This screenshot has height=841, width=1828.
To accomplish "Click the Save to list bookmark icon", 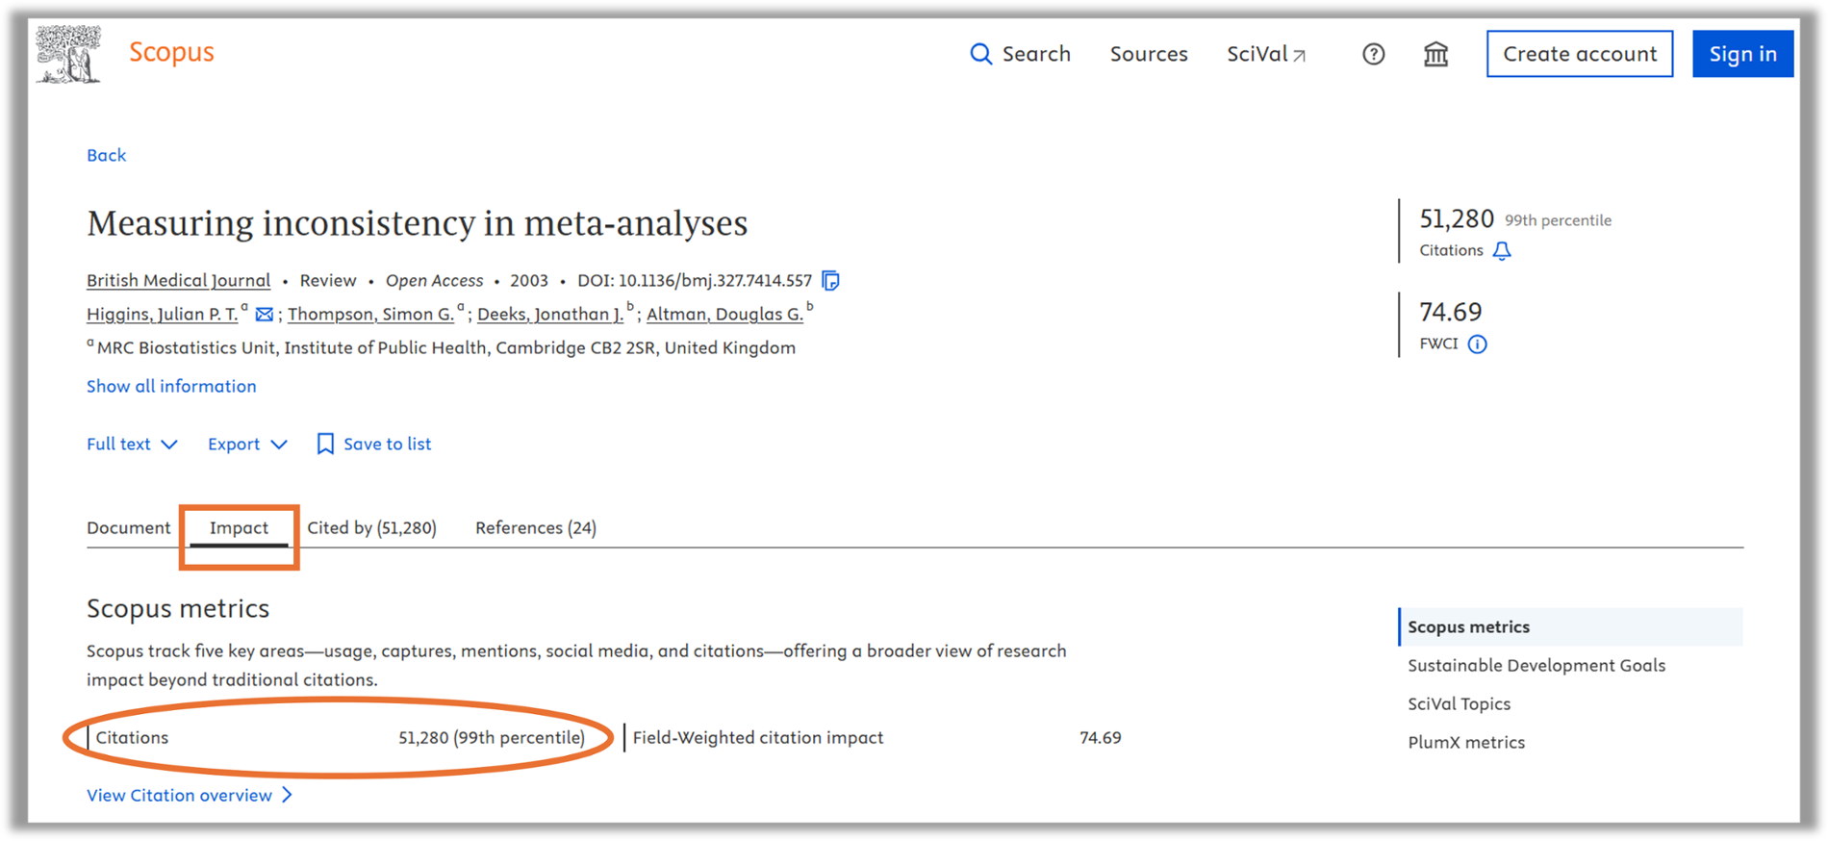I will (x=325, y=444).
